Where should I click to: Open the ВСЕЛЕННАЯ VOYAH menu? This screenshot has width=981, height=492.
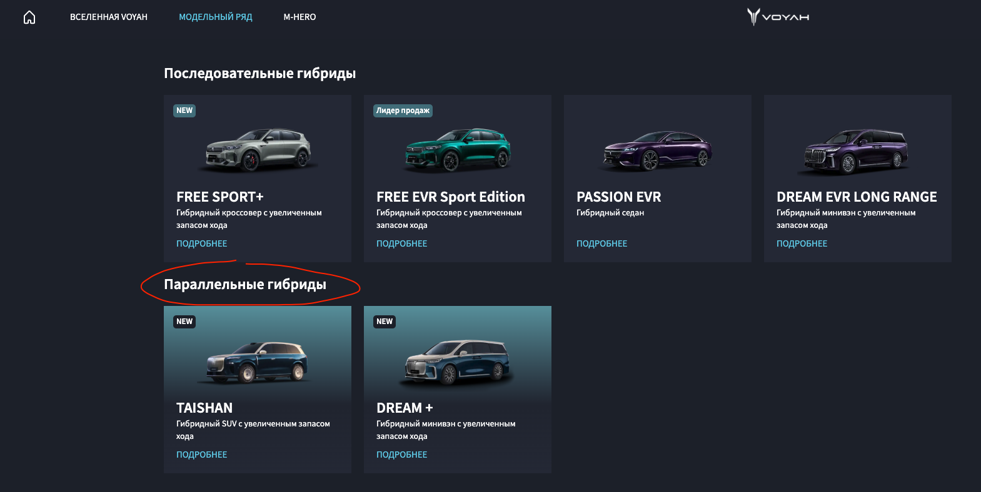point(109,17)
